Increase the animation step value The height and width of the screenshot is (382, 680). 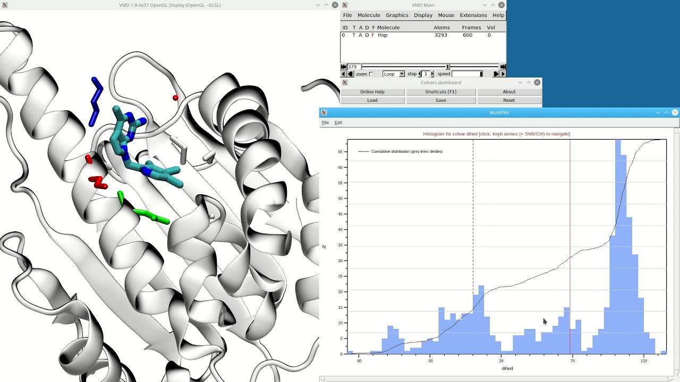(432, 74)
